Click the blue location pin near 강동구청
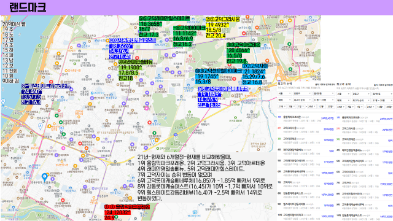Viewport: 393px width, 221px height. (45, 177)
